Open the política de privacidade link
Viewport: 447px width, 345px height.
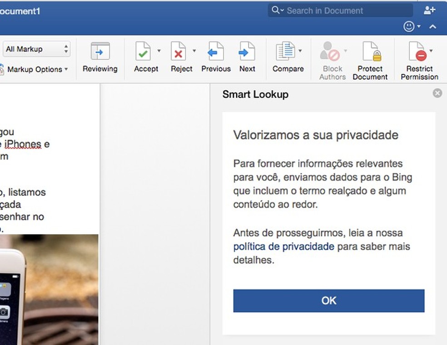[x=283, y=247]
